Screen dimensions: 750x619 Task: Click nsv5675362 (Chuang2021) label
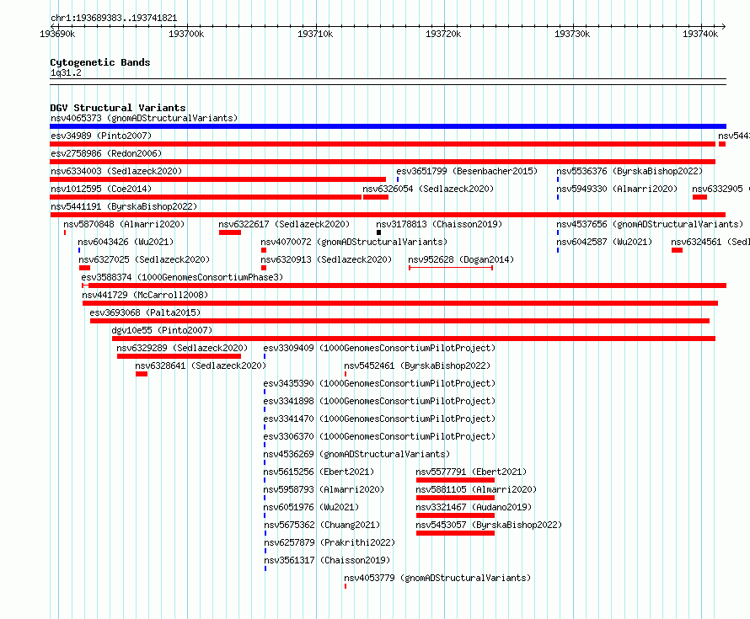click(322, 525)
